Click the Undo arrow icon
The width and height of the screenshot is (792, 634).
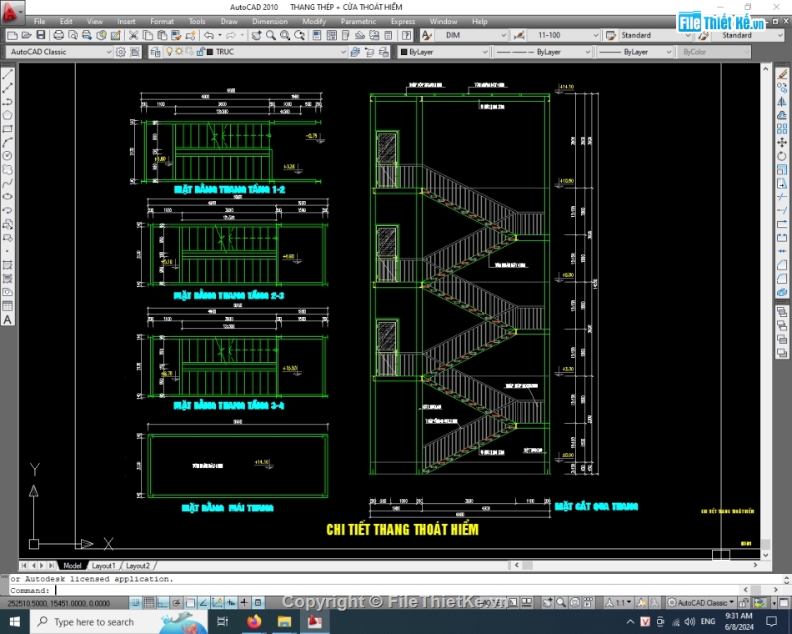coord(208,35)
